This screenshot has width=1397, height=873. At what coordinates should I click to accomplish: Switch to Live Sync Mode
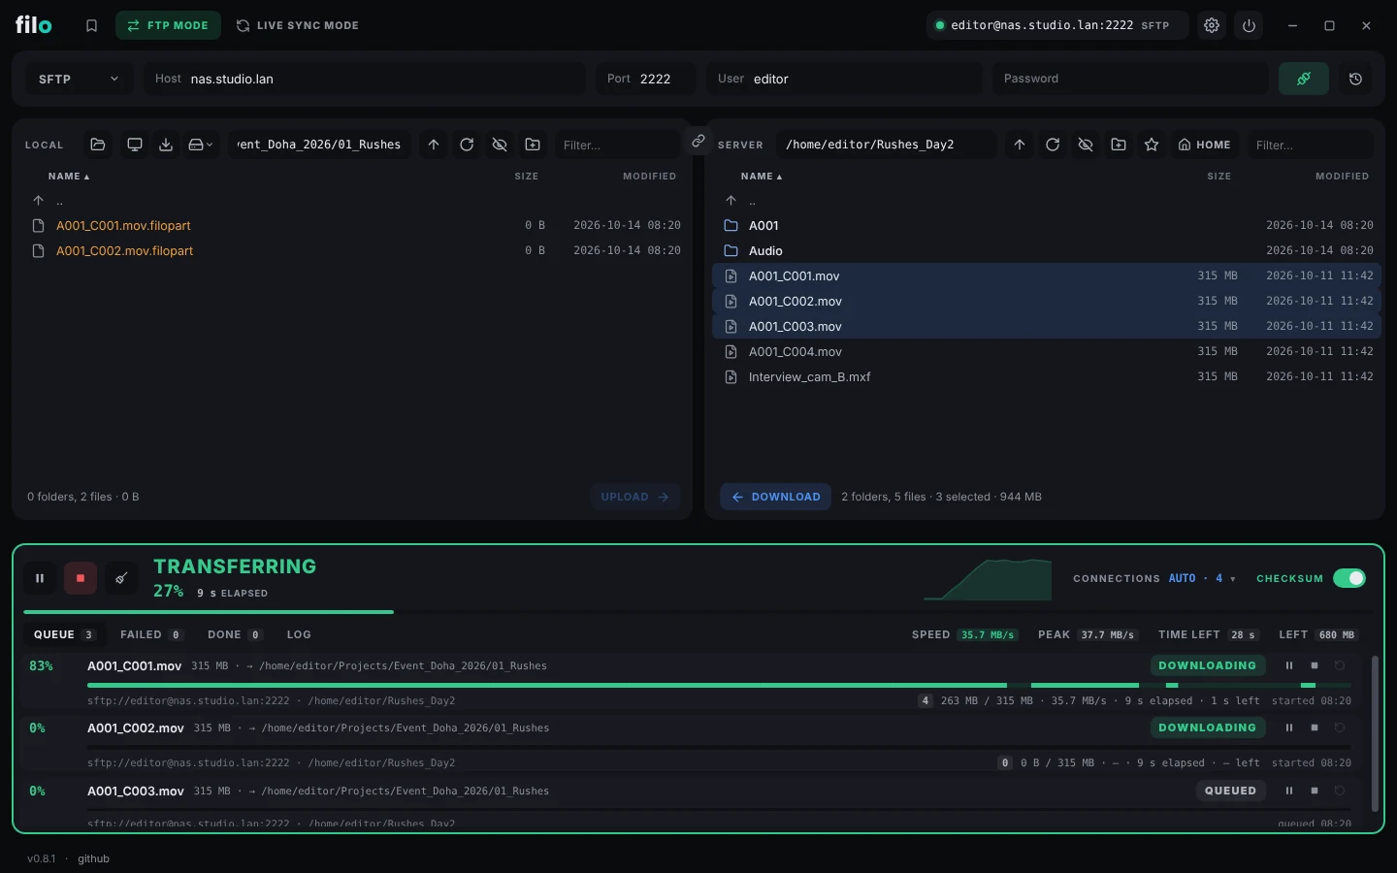click(298, 26)
